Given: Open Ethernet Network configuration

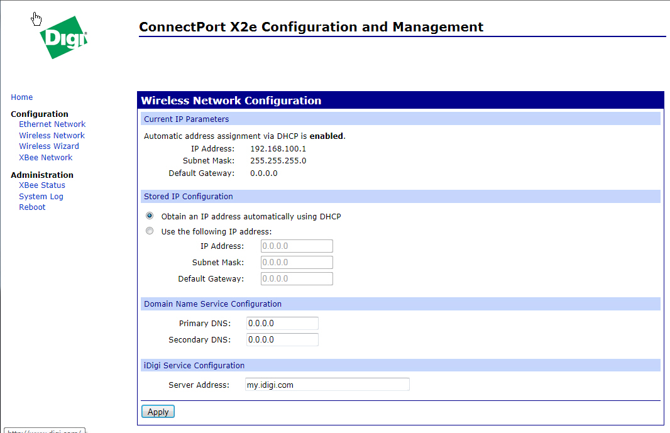Looking at the screenshot, I should pos(52,124).
